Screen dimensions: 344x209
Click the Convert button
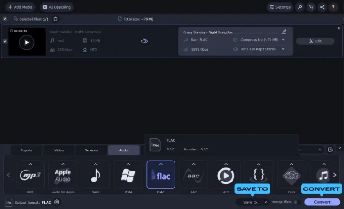pyautogui.click(x=322, y=202)
